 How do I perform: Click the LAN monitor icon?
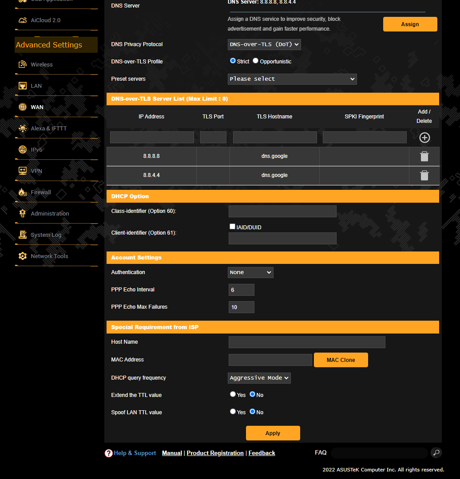point(23,86)
